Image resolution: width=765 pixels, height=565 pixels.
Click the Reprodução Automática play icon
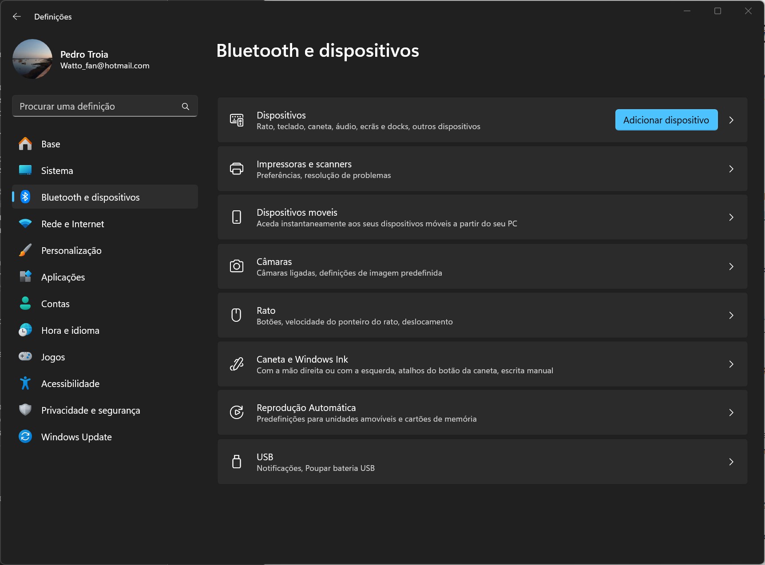237,413
